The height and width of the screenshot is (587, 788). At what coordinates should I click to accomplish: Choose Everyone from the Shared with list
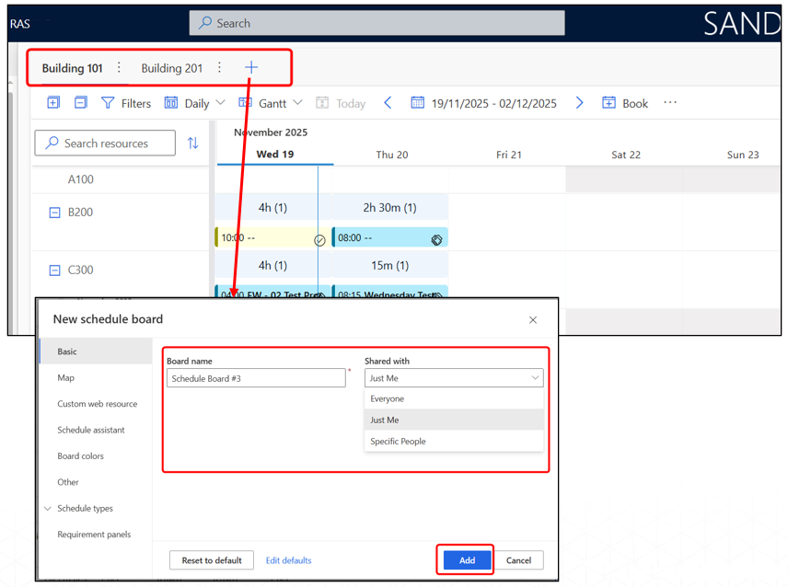pyautogui.click(x=388, y=399)
